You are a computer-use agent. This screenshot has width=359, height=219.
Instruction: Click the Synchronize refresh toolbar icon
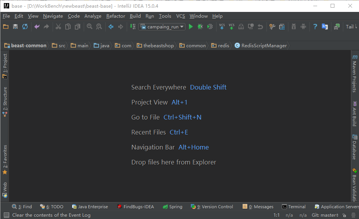tap(25, 27)
